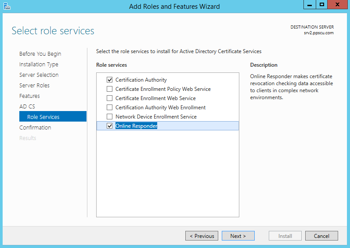Screen dimensions: 350x248
Task: Jump to Server Selection step
Action: 39,75
